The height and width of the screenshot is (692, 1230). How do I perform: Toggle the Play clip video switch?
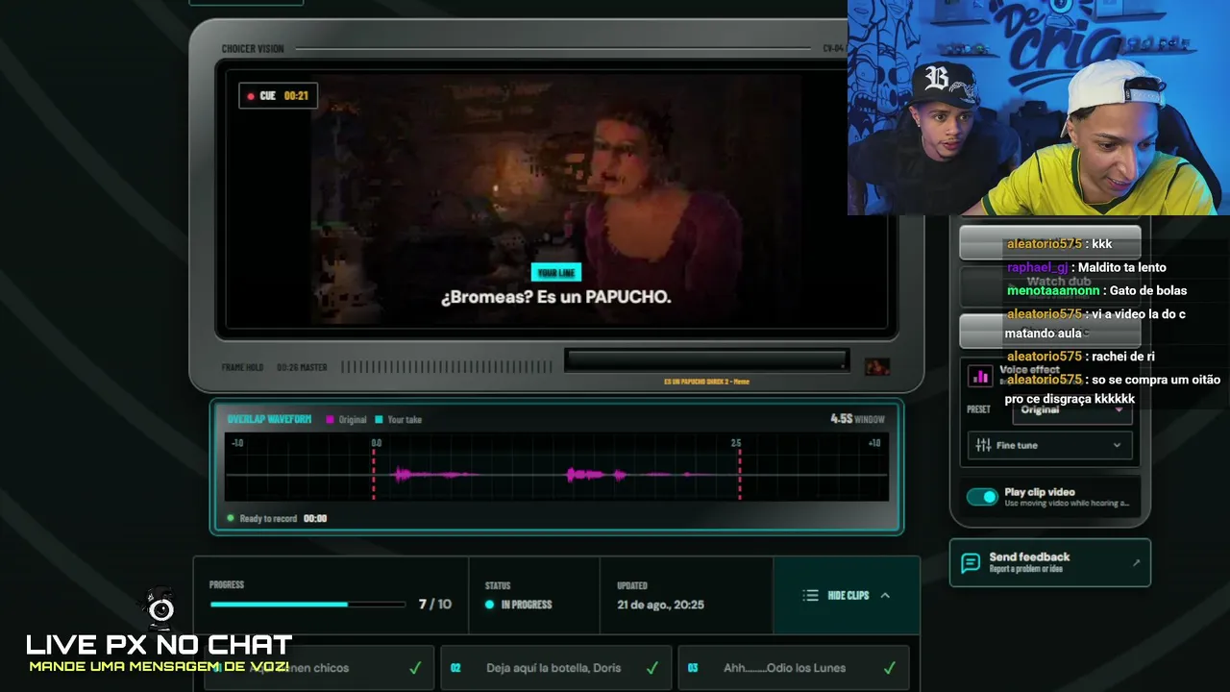(982, 497)
